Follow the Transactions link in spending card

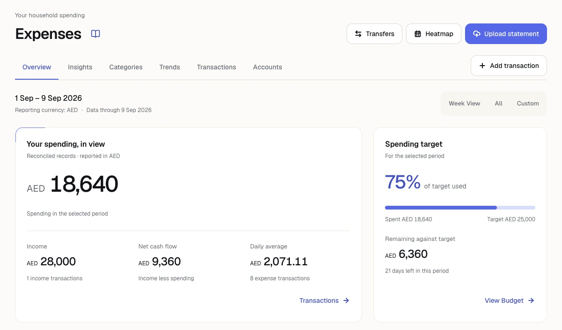[325, 300]
